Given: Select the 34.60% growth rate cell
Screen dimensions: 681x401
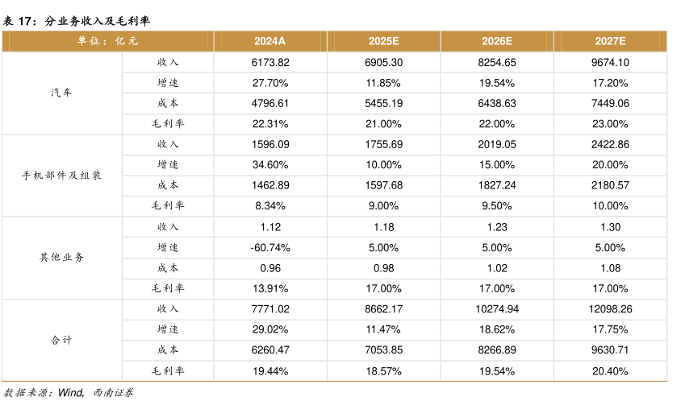Looking at the screenshot, I should pyautogui.click(x=270, y=164).
